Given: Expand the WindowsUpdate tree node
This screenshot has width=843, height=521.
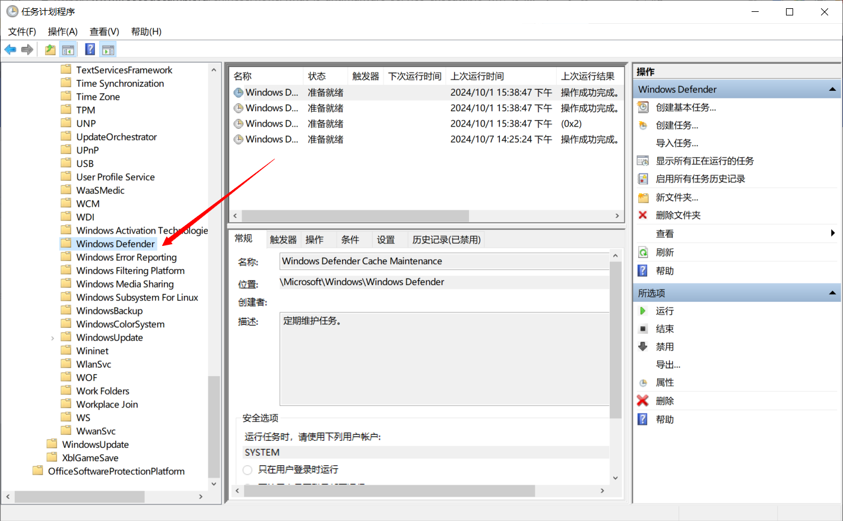Looking at the screenshot, I should tap(52, 337).
